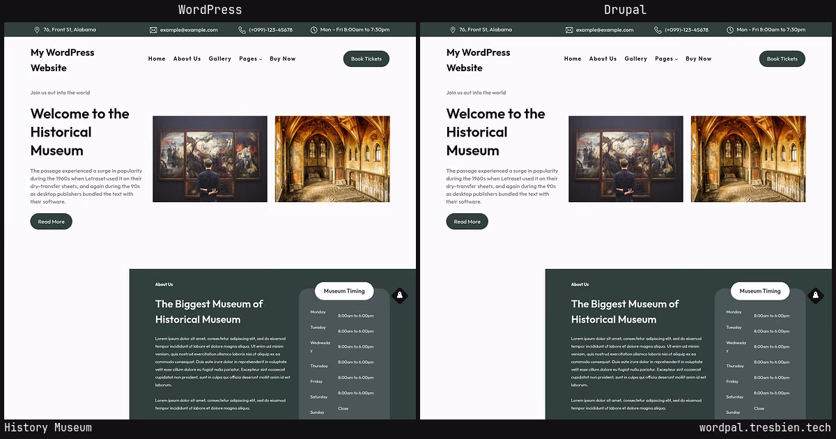Click 76, Front St, Alabama in WordPress top bar
Screen dimensions: 836x439
coord(70,30)
